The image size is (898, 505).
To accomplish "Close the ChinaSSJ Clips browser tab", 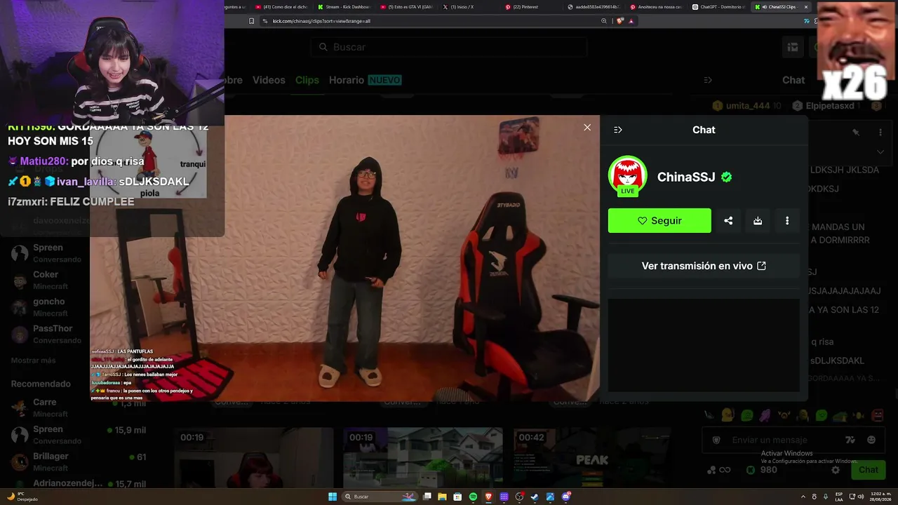I will point(805,7).
